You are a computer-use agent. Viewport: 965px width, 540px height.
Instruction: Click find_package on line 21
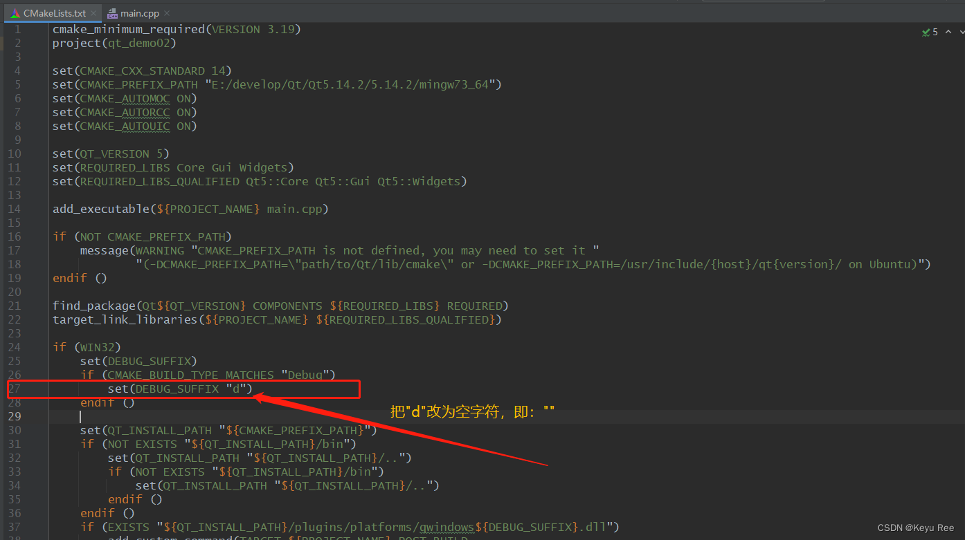[94, 306]
